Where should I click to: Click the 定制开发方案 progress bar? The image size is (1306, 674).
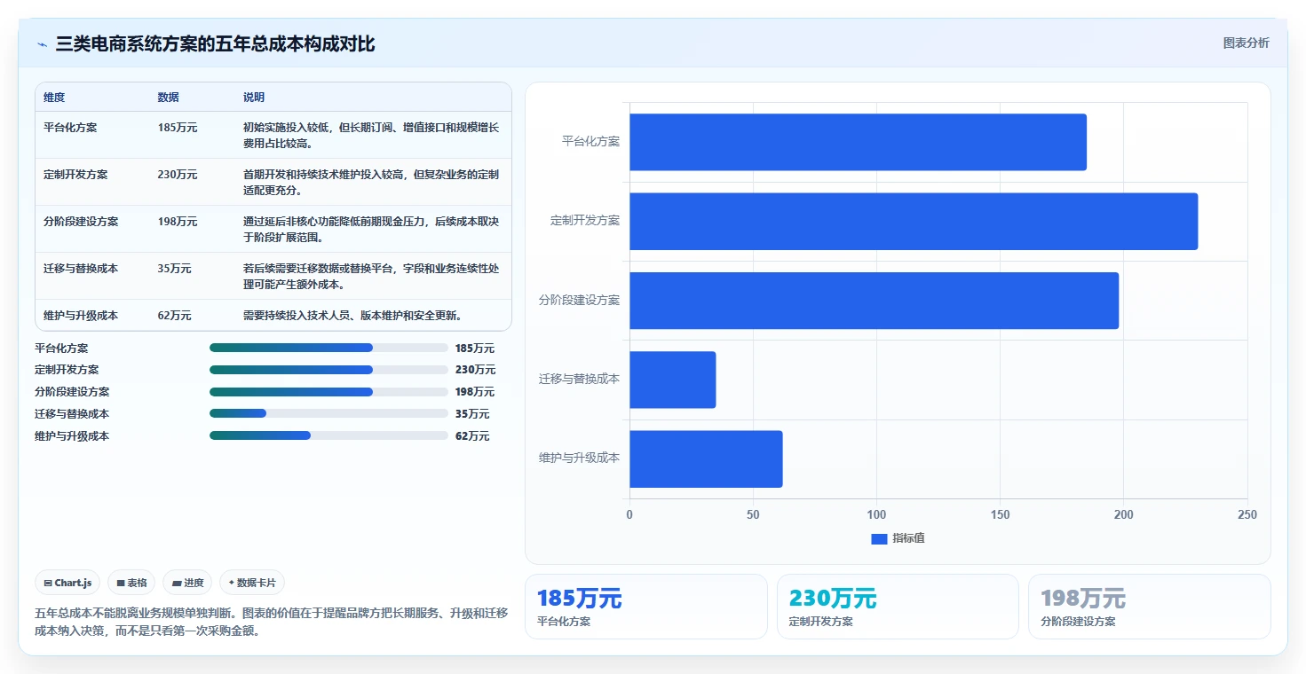coord(328,370)
